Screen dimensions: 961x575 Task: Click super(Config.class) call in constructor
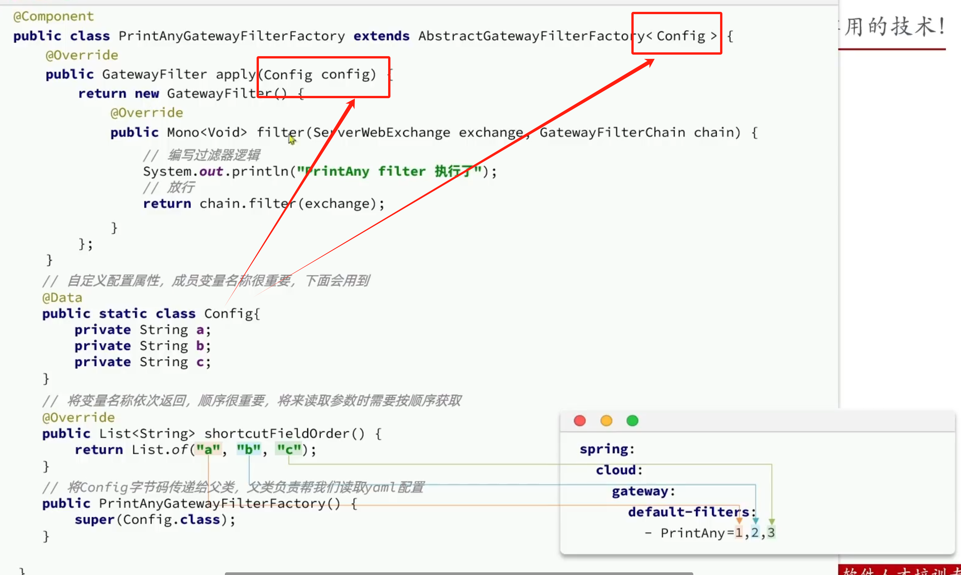pos(154,519)
